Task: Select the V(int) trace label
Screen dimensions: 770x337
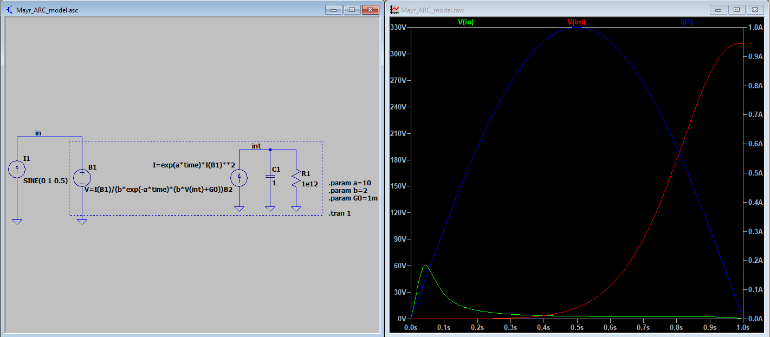Action: coord(576,22)
